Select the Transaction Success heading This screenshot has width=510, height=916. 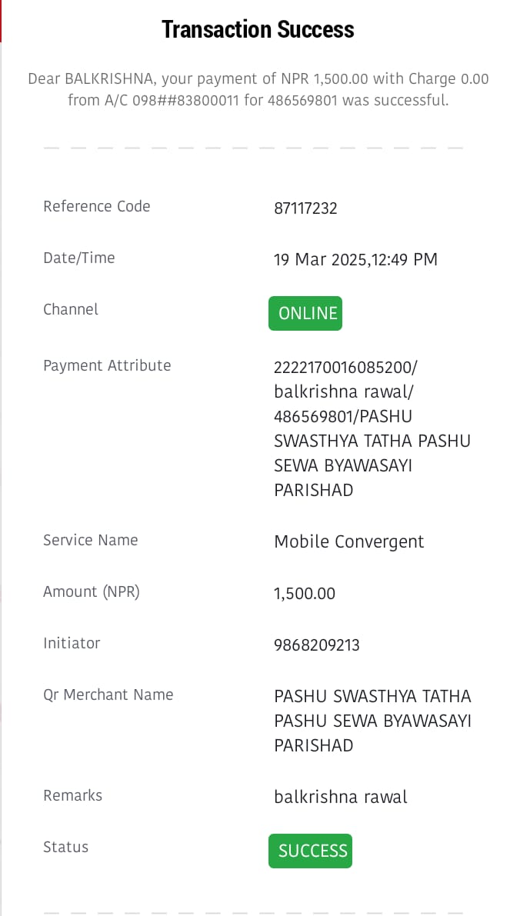point(258,29)
